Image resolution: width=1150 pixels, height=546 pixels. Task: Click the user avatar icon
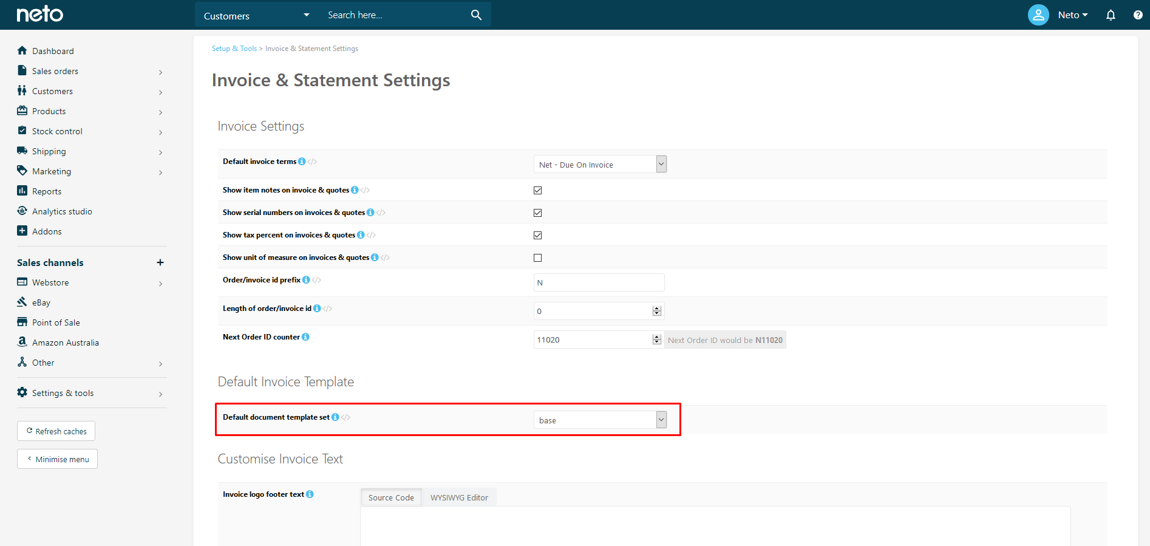[x=1038, y=15]
